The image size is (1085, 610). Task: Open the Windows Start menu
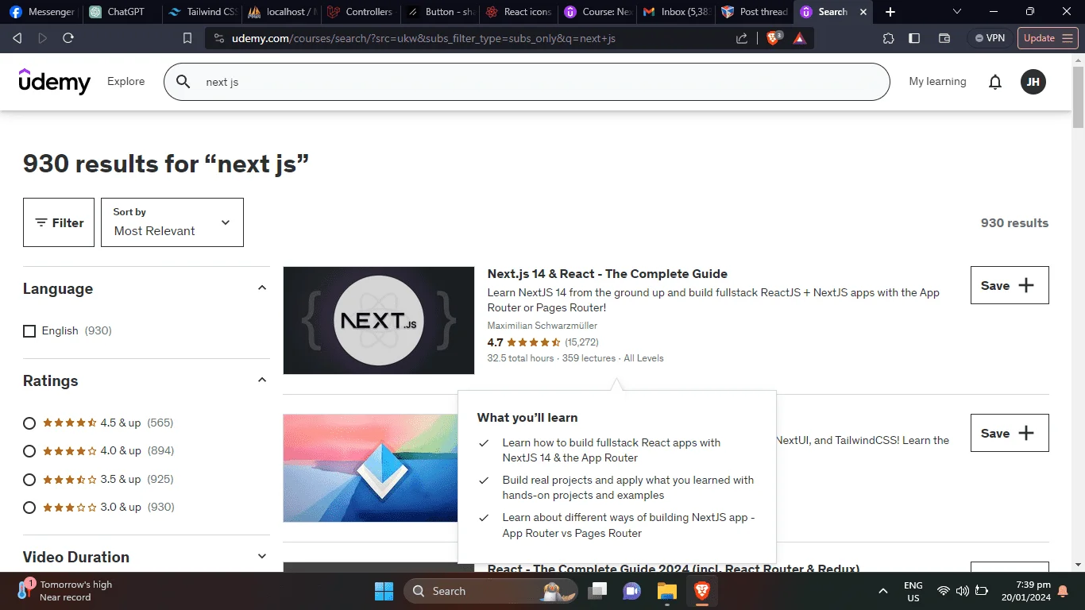pyautogui.click(x=384, y=591)
